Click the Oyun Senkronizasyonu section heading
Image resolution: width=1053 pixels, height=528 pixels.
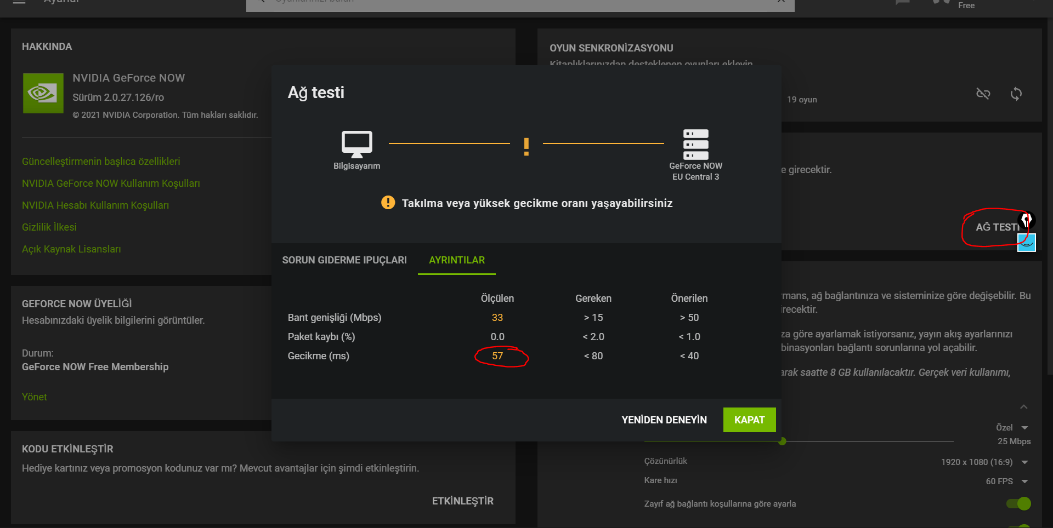pos(612,48)
